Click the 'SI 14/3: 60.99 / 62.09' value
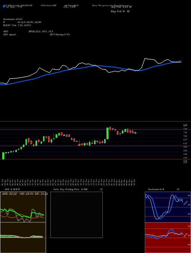191x253 pixels. pos(29,22)
